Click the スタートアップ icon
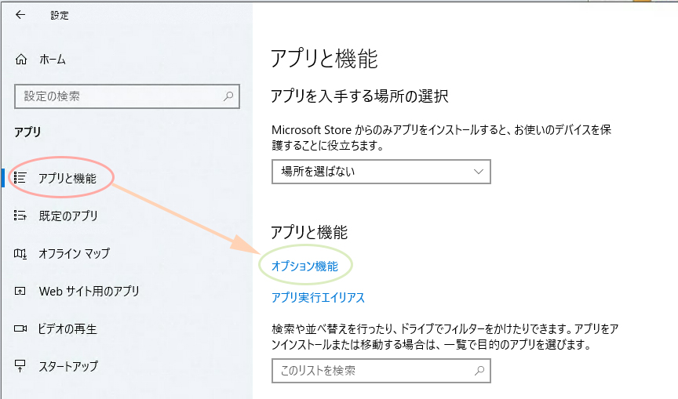The width and height of the screenshot is (678, 399). click(20, 366)
